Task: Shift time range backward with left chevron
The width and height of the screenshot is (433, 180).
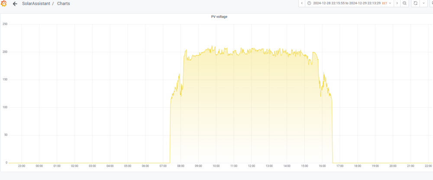Action: click(301, 3)
